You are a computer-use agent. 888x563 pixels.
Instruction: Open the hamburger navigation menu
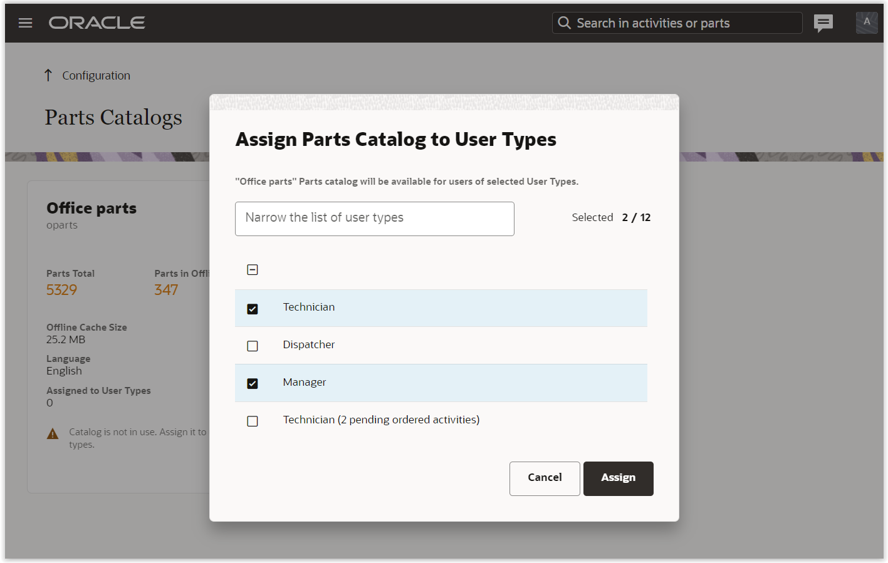click(x=25, y=23)
